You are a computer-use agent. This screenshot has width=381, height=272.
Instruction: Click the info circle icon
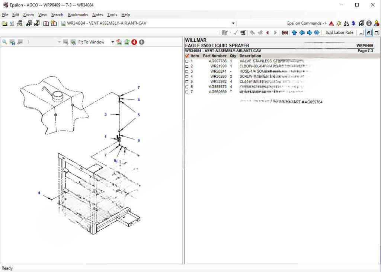pyautogui.click(x=369, y=23)
